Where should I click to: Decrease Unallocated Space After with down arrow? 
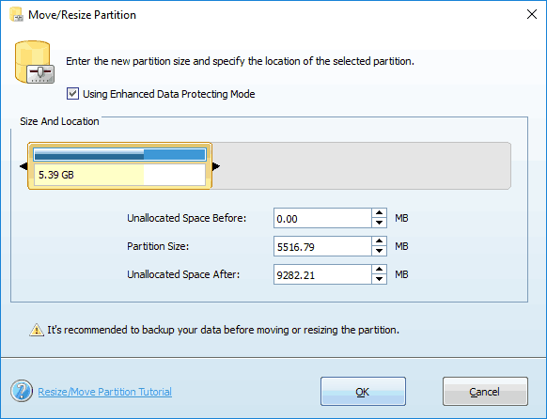(379, 279)
